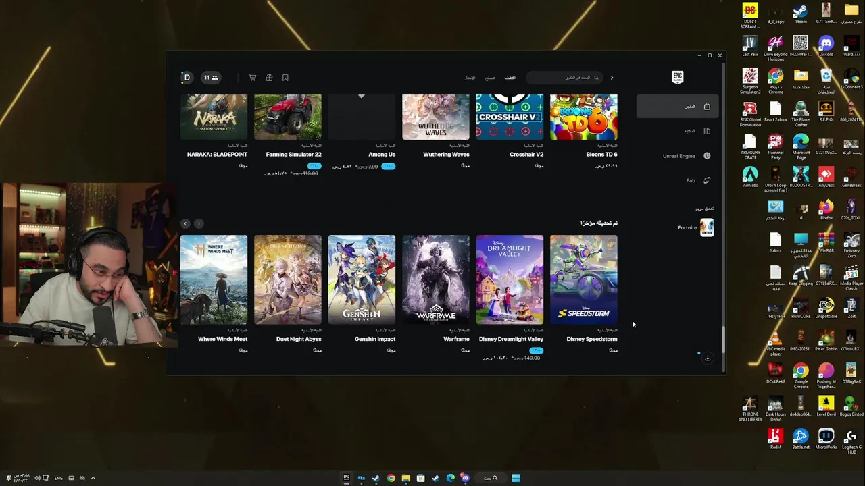Viewport: 865px width, 486px height.
Task: Open the Library item in sidebar
Action: tap(697, 131)
